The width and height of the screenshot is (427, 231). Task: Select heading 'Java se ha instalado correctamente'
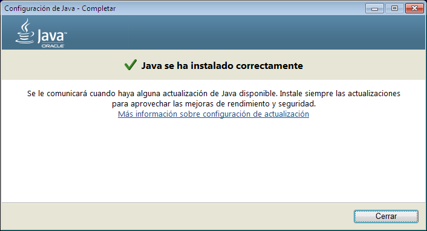222,66
